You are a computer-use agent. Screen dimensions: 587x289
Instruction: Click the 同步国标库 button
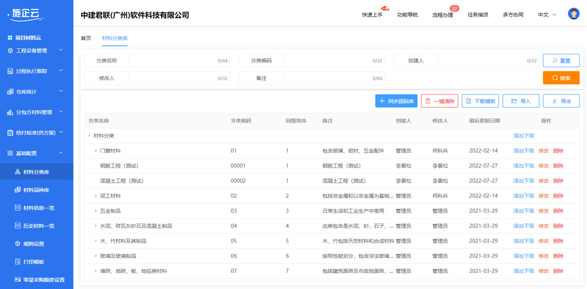pyautogui.click(x=396, y=101)
